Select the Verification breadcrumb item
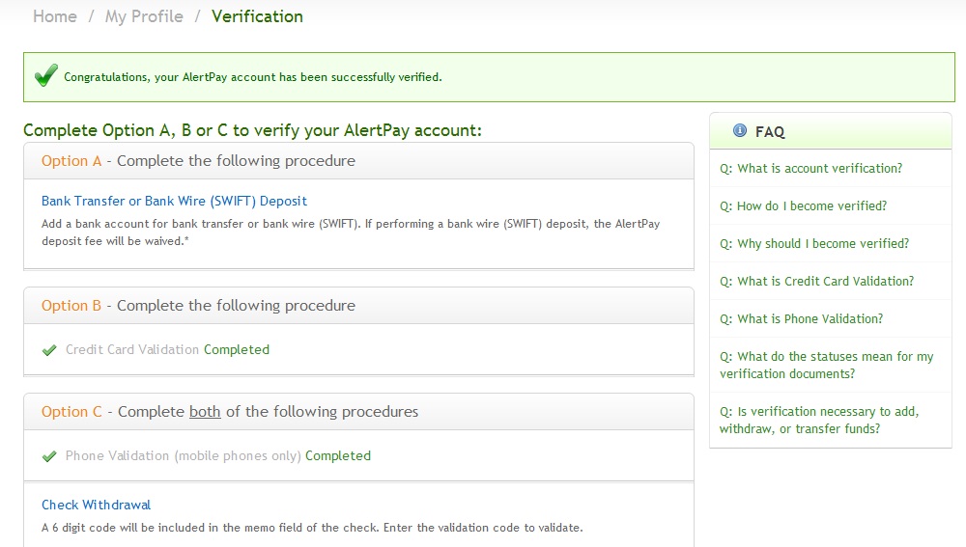 257,16
